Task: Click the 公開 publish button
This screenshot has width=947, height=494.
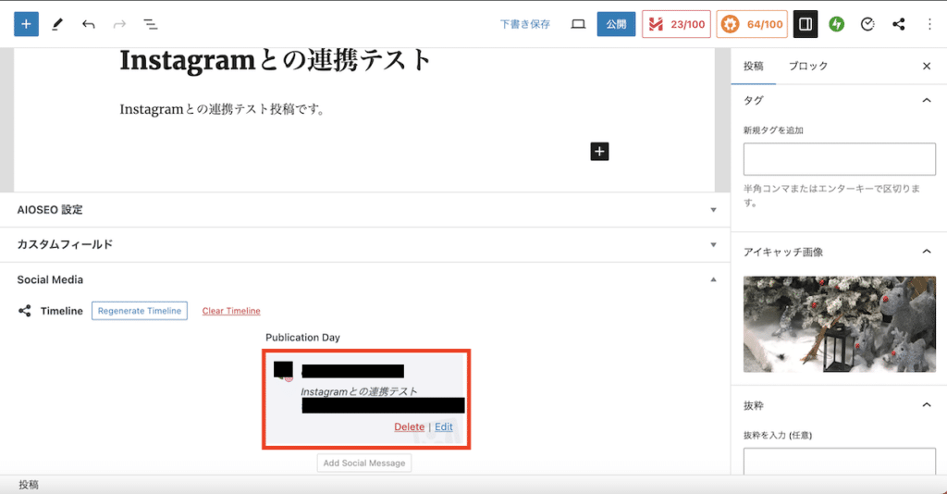Action: pos(616,24)
